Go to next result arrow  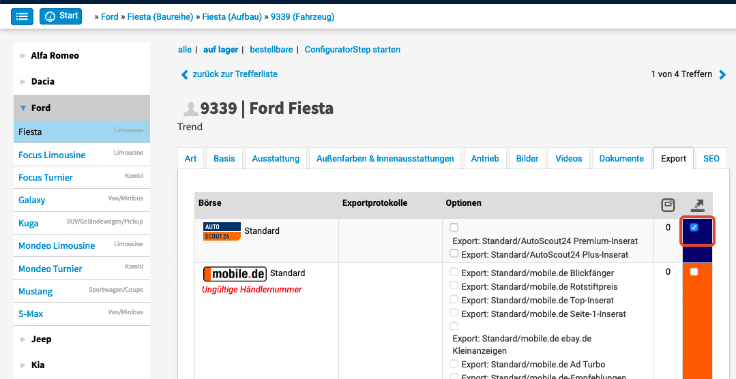click(723, 74)
